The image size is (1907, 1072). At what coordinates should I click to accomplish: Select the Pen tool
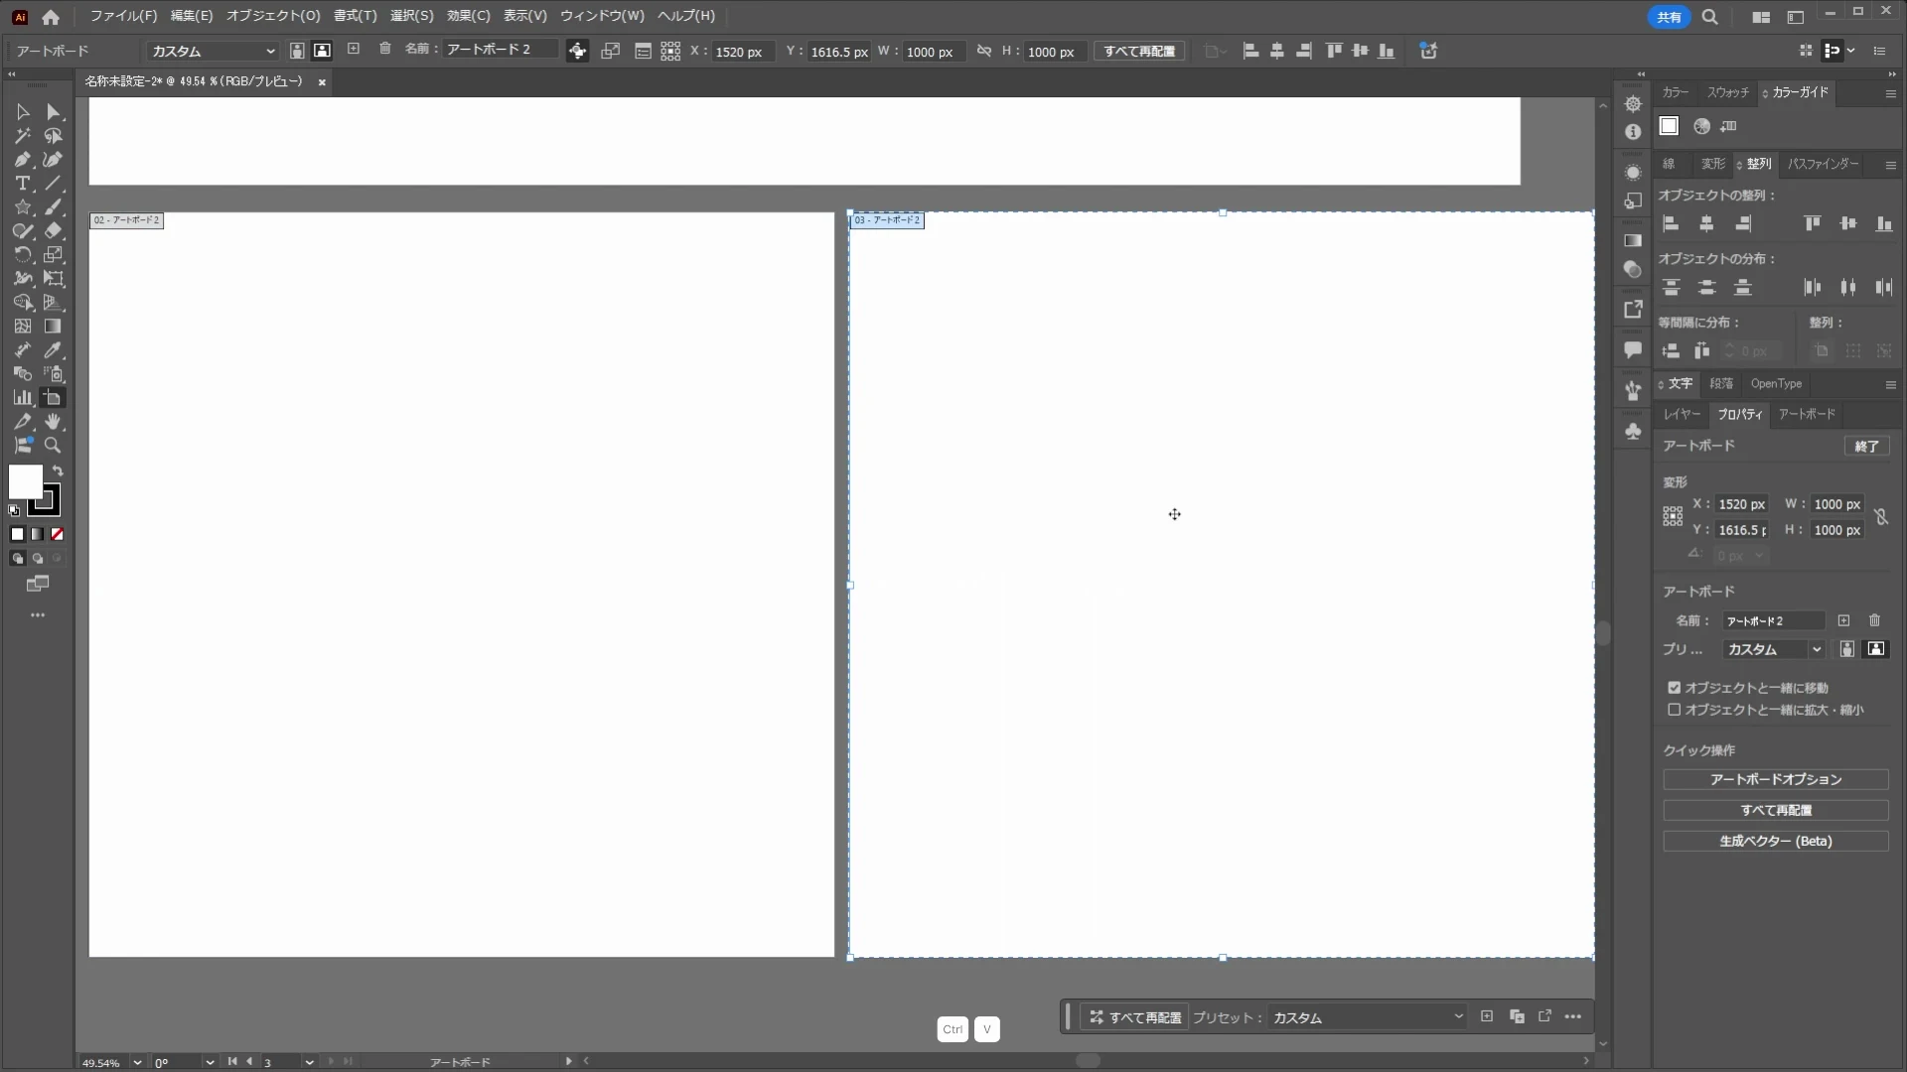coord(23,160)
